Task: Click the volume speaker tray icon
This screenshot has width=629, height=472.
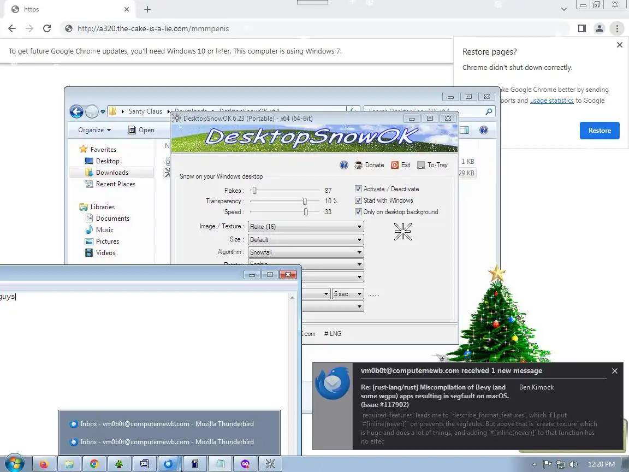Action: 573,464
